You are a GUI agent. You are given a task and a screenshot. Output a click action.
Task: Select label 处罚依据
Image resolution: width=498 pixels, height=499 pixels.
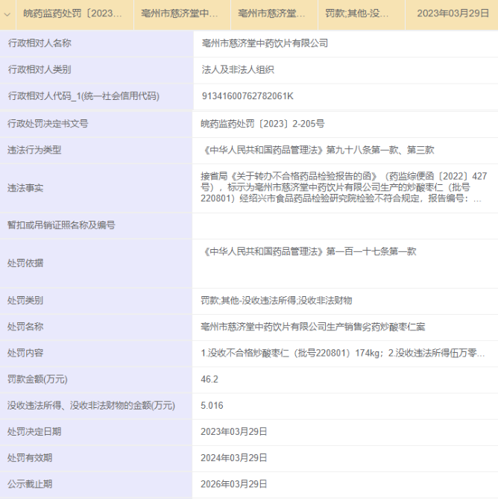[25, 263]
